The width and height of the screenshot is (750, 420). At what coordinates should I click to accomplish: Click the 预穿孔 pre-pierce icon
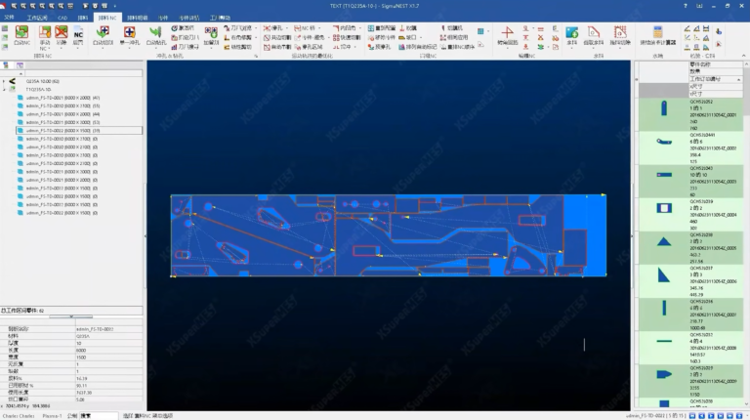[371, 47]
